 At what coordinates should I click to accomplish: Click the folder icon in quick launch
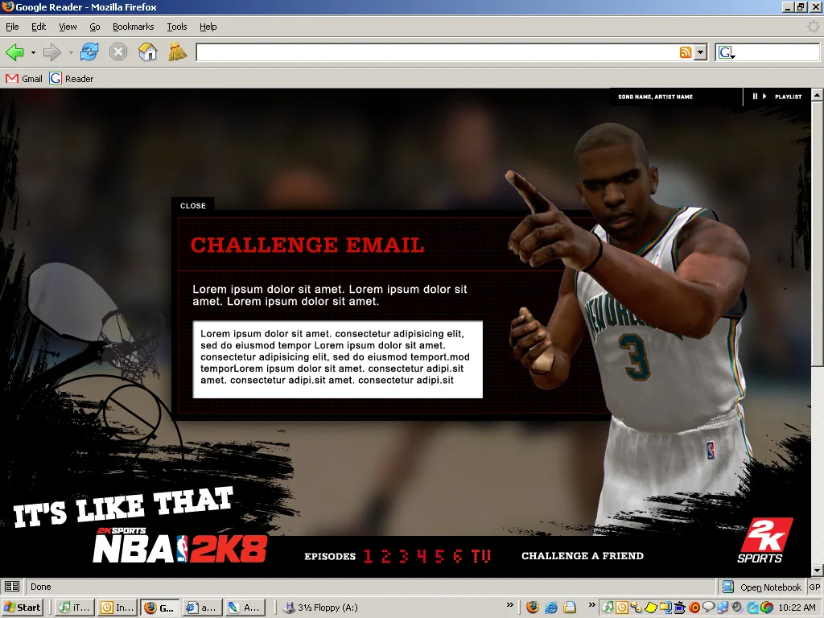coord(569,608)
